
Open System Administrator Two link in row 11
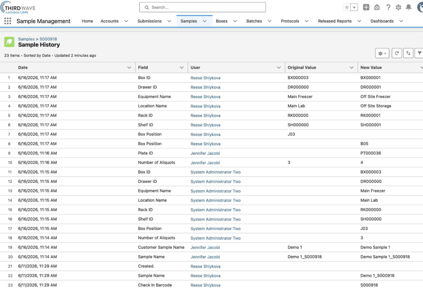[x=216, y=172]
